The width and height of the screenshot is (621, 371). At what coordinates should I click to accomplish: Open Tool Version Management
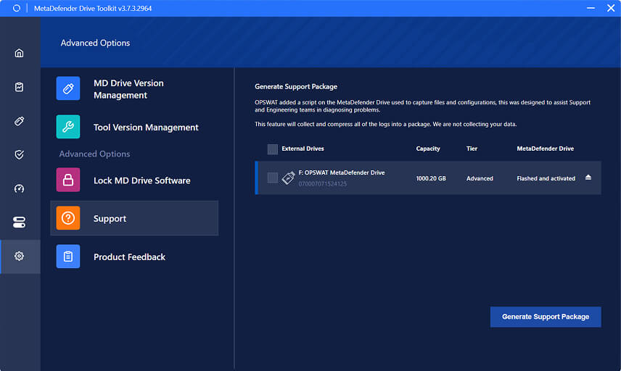145,128
